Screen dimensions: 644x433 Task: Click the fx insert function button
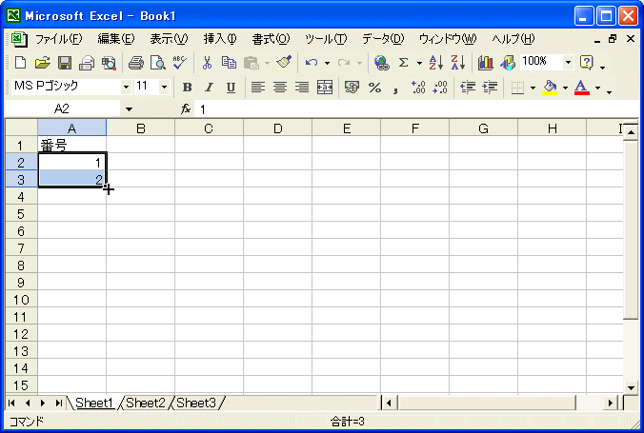pyautogui.click(x=186, y=108)
